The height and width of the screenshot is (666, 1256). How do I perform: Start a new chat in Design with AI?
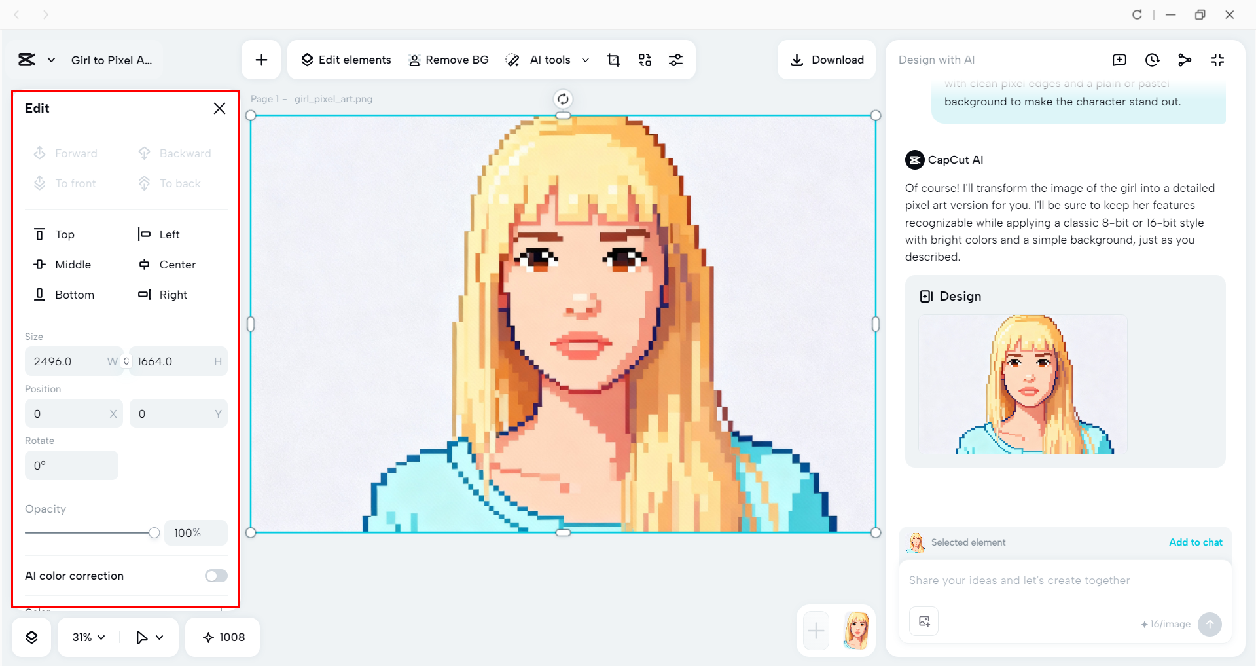[x=1120, y=60]
